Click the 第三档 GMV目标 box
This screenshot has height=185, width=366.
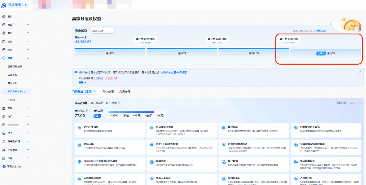[x=289, y=40]
